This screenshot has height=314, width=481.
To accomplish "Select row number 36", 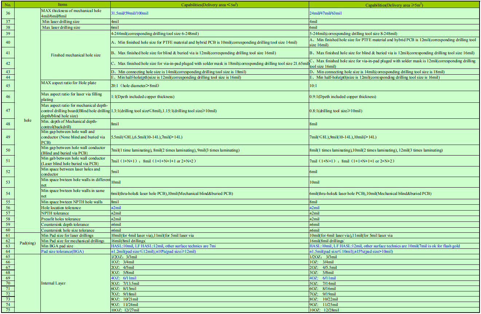I will (x=8, y=13).
